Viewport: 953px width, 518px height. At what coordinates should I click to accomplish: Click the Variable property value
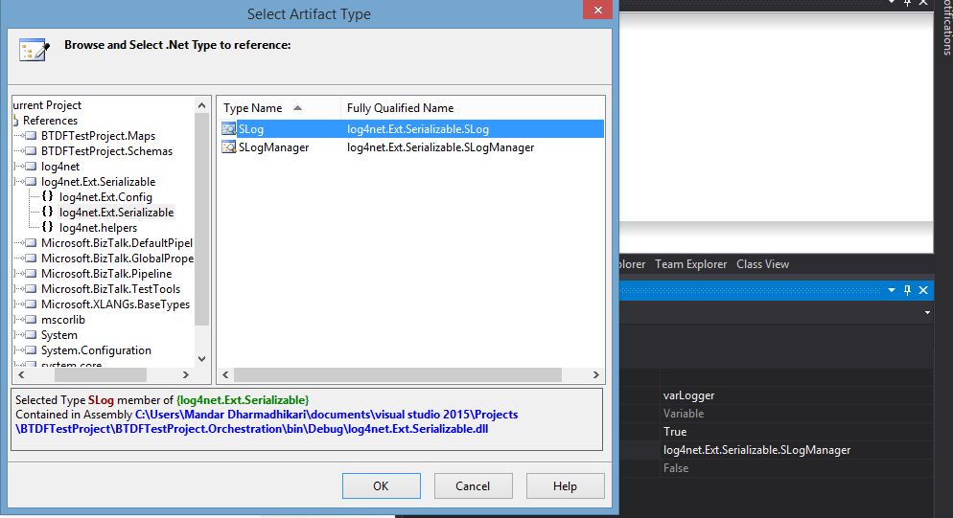(x=684, y=414)
